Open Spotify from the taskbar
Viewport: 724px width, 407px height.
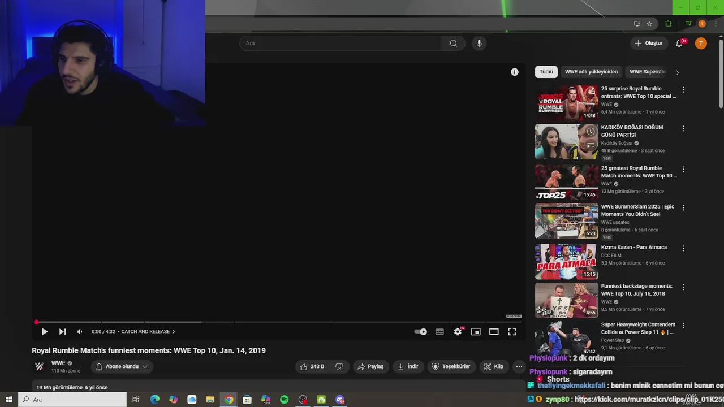point(285,400)
